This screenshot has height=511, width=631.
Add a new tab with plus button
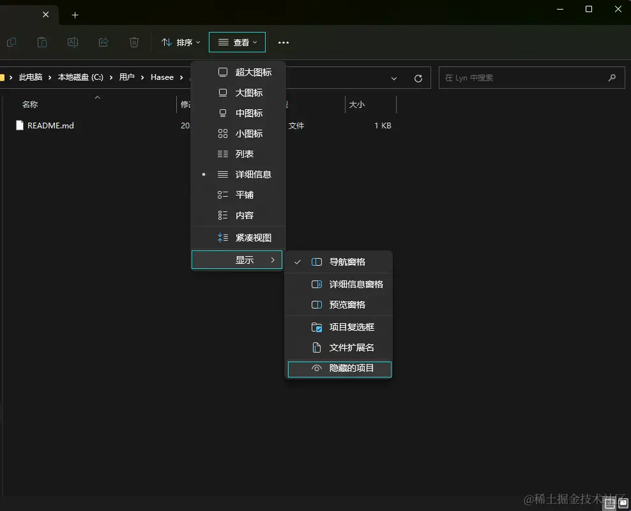click(x=75, y=15)
